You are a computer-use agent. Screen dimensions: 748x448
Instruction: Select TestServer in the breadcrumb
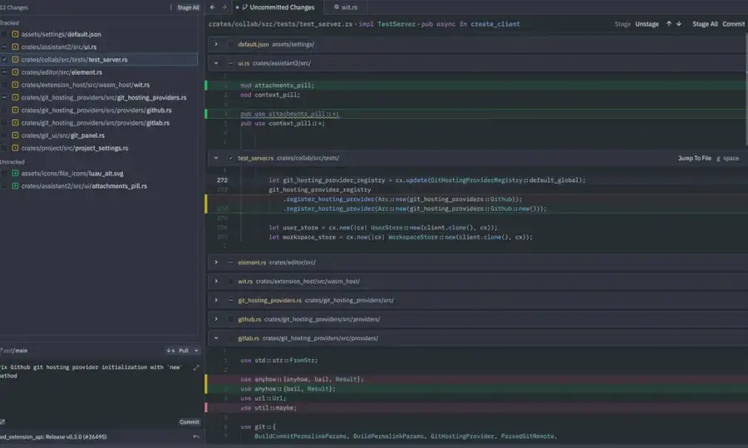pyautogui.click(x=396, y=24)
